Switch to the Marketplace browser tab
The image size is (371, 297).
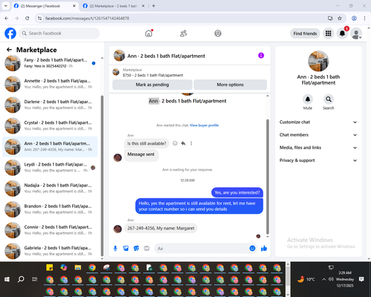(113, 6)
